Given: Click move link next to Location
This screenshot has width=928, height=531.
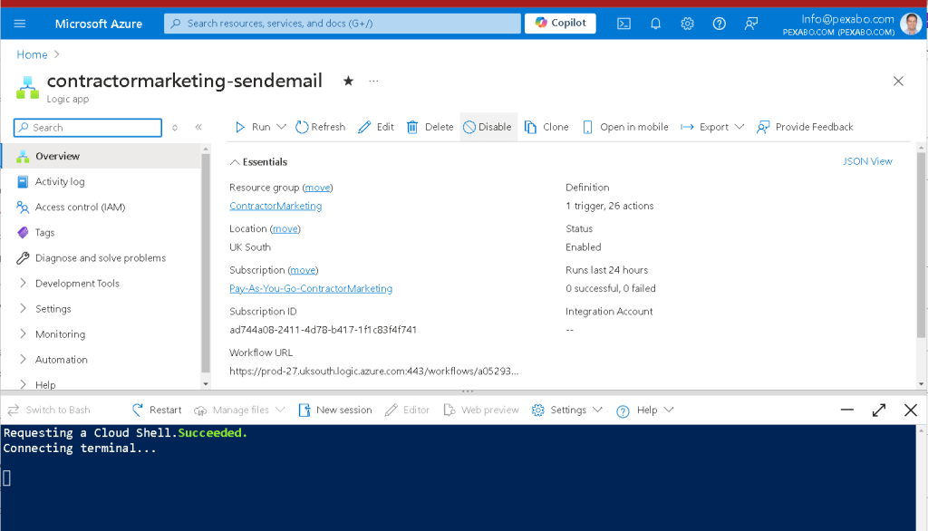Looking at the screenshot, I should [285, 228].
